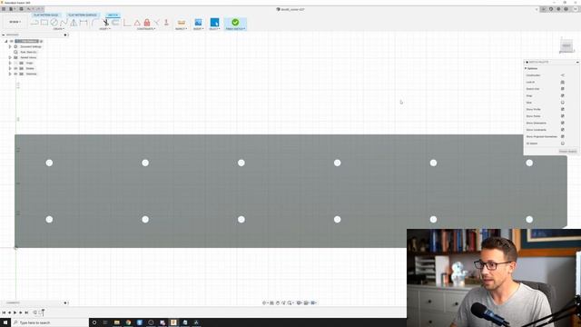Apply the Fix/Unfix lock constraint
Screen dimensions: 581x327
click(147, 23)
